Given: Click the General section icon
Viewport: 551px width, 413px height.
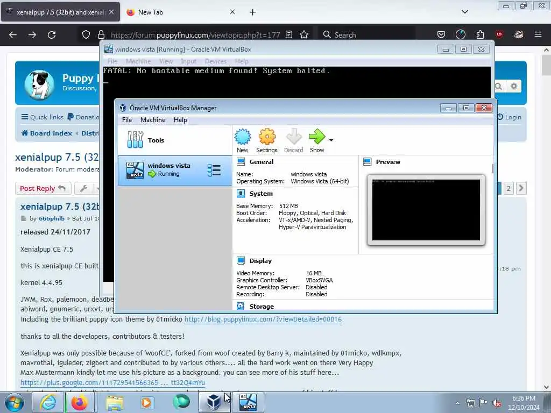Looking at the screenshot, I should click(241, 162).
